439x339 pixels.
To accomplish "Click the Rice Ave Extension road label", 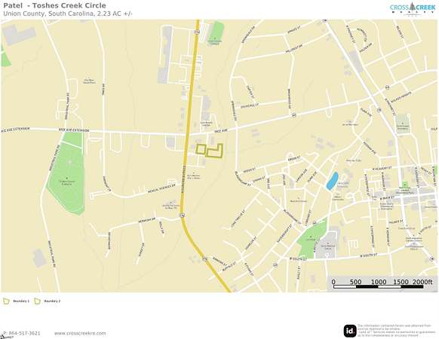I will click(x=74, y=130).
